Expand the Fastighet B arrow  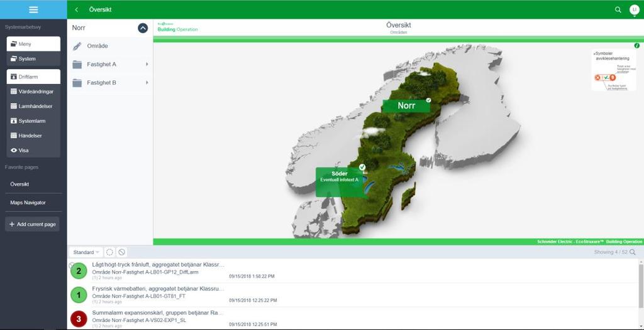[x=147, y=82]
